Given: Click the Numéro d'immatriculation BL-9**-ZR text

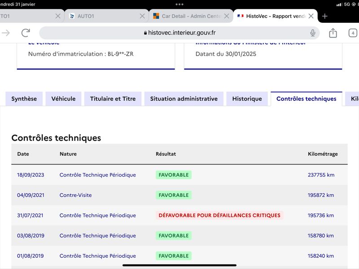Looking at the screenshot, I should pos(81,54).
